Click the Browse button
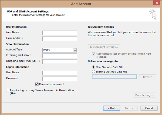 [147, 77]
